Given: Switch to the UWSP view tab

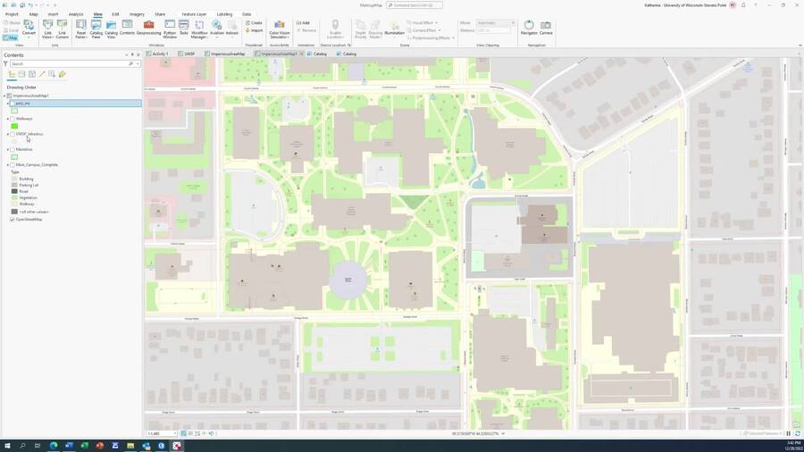Looking at the screenshot, I should click(187, 54).
